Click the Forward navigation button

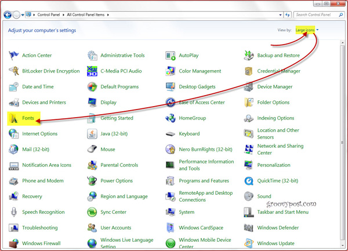pyautogui.click(x=16, y=15)
